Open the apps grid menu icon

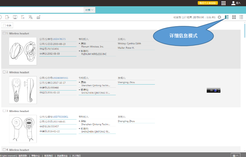pos(224,3)
